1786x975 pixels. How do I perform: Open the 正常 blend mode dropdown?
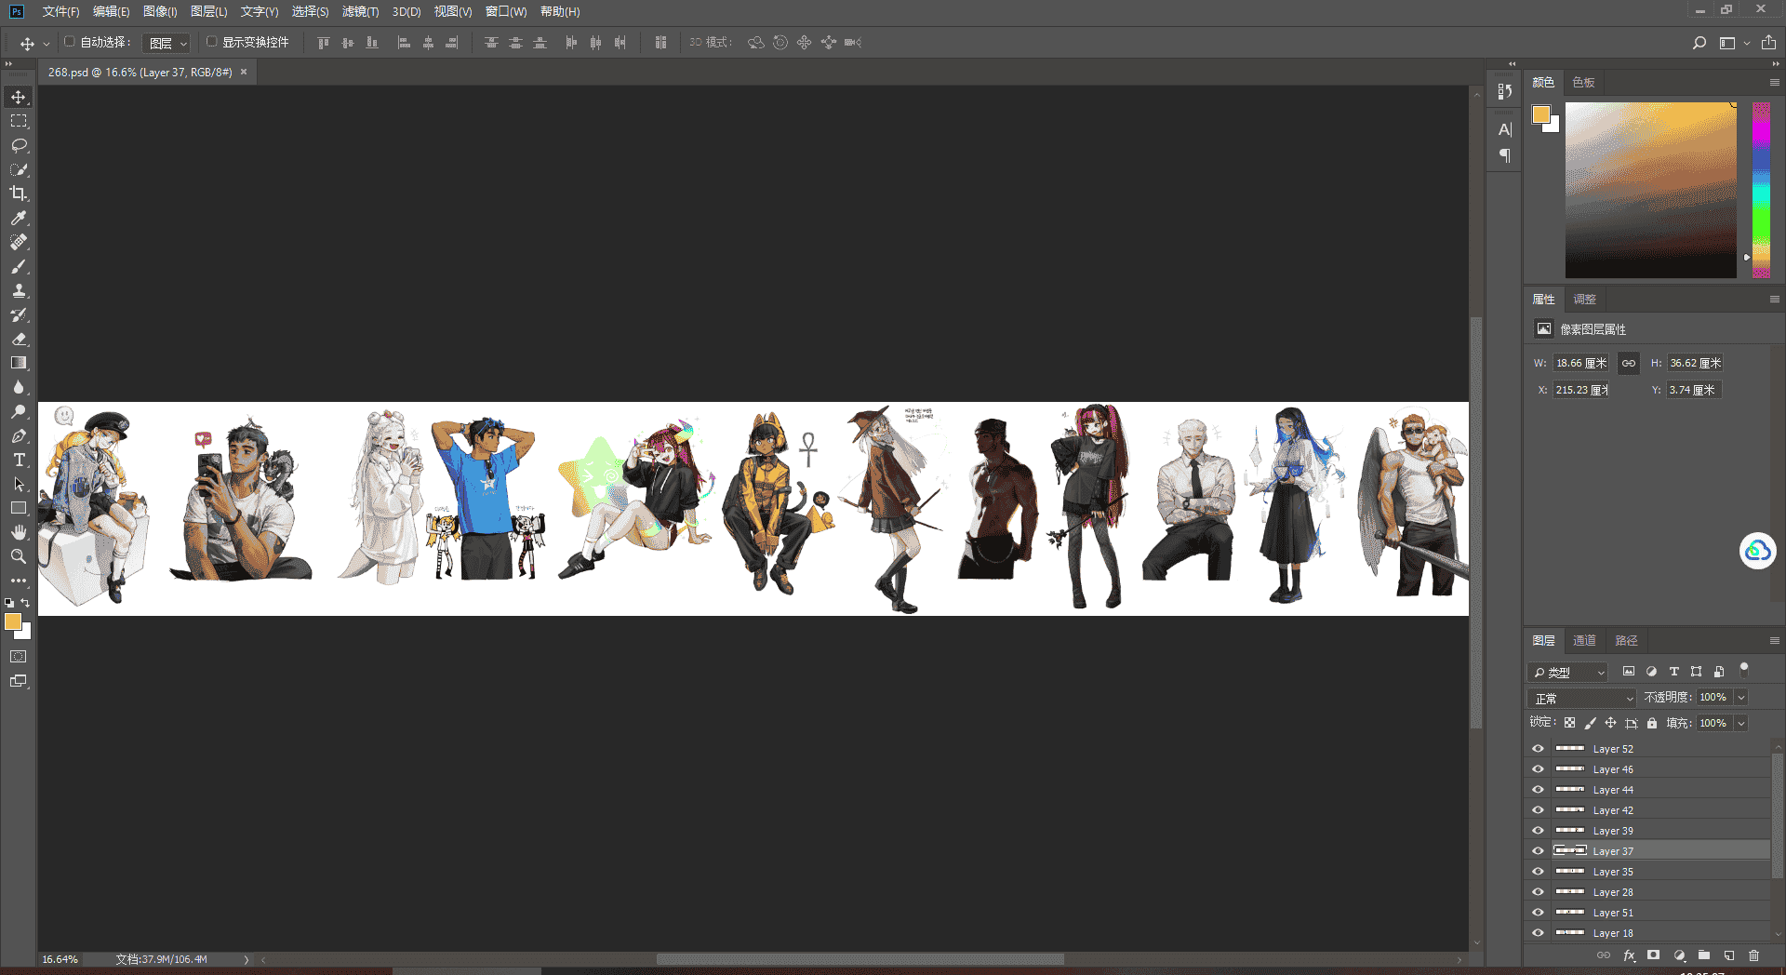pyautogui.click(x=1581, y=698)
